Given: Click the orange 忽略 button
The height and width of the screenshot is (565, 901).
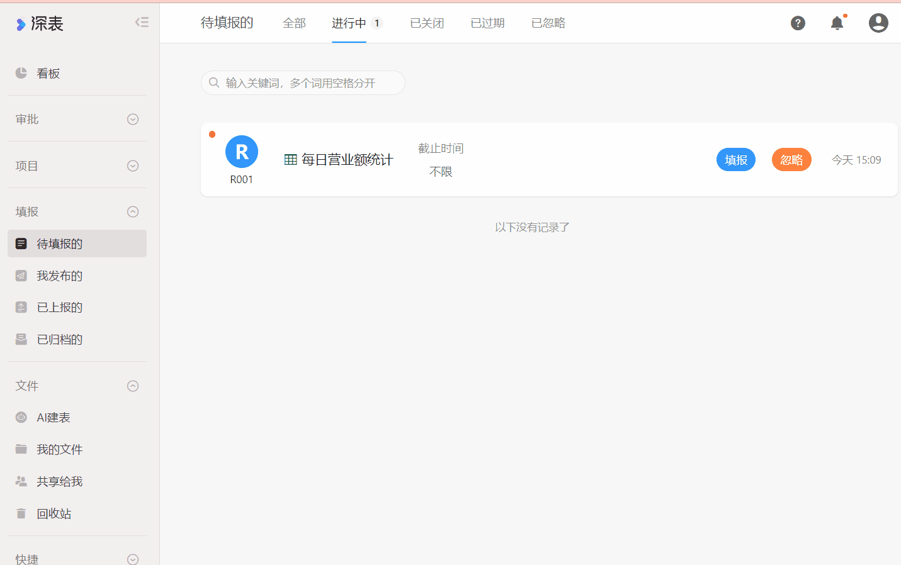Looking at the screenshot, I should (791, 160).
